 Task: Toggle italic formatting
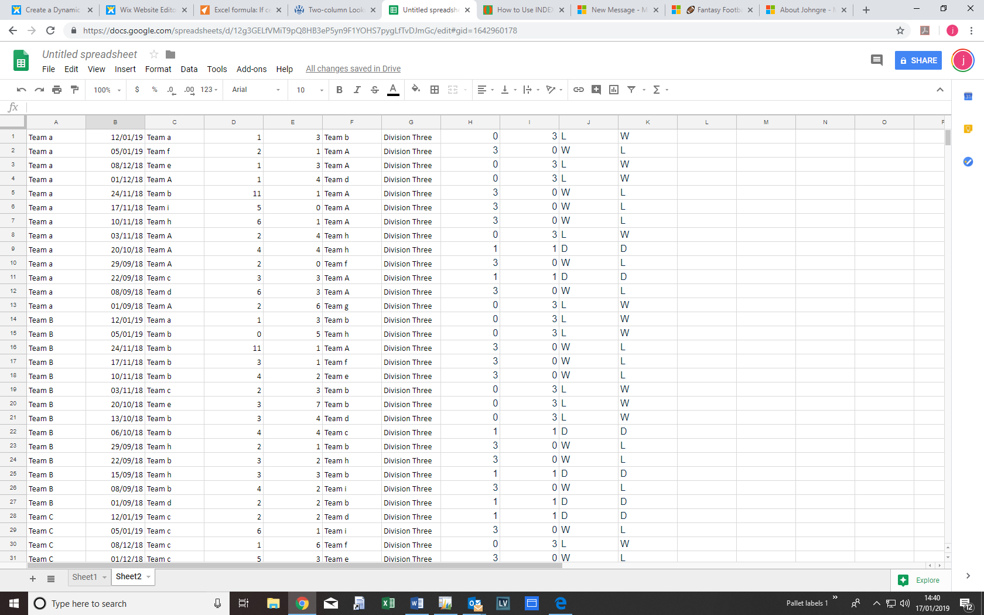[357, 90]
